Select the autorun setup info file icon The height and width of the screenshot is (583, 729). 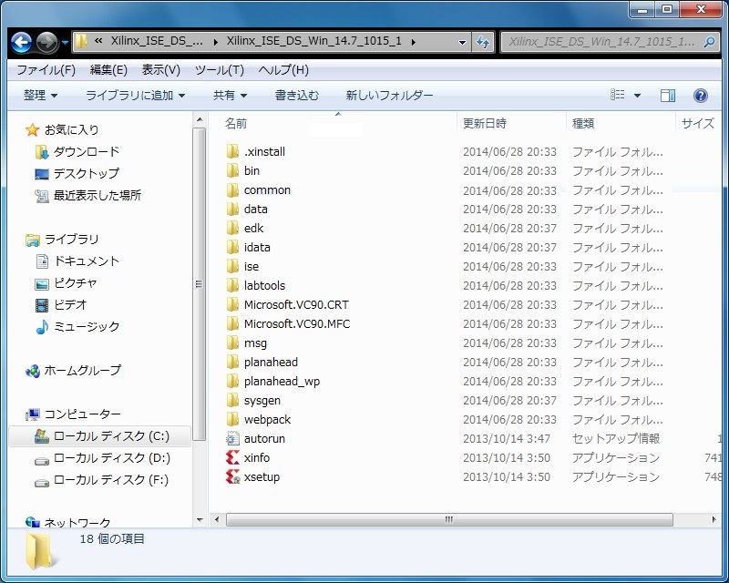pyautogui.click(x=232, y=438)
